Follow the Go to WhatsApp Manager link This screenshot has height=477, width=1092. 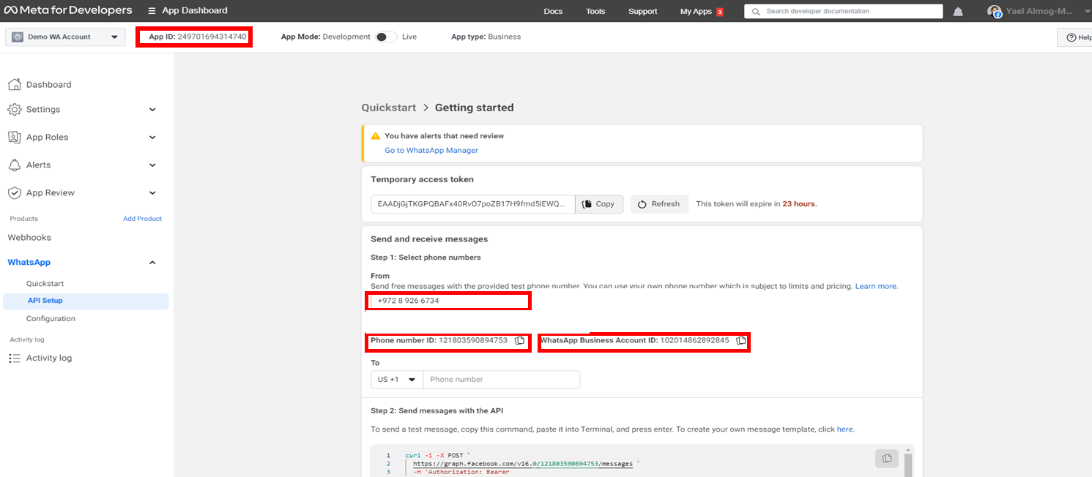[x=431, y=150]
